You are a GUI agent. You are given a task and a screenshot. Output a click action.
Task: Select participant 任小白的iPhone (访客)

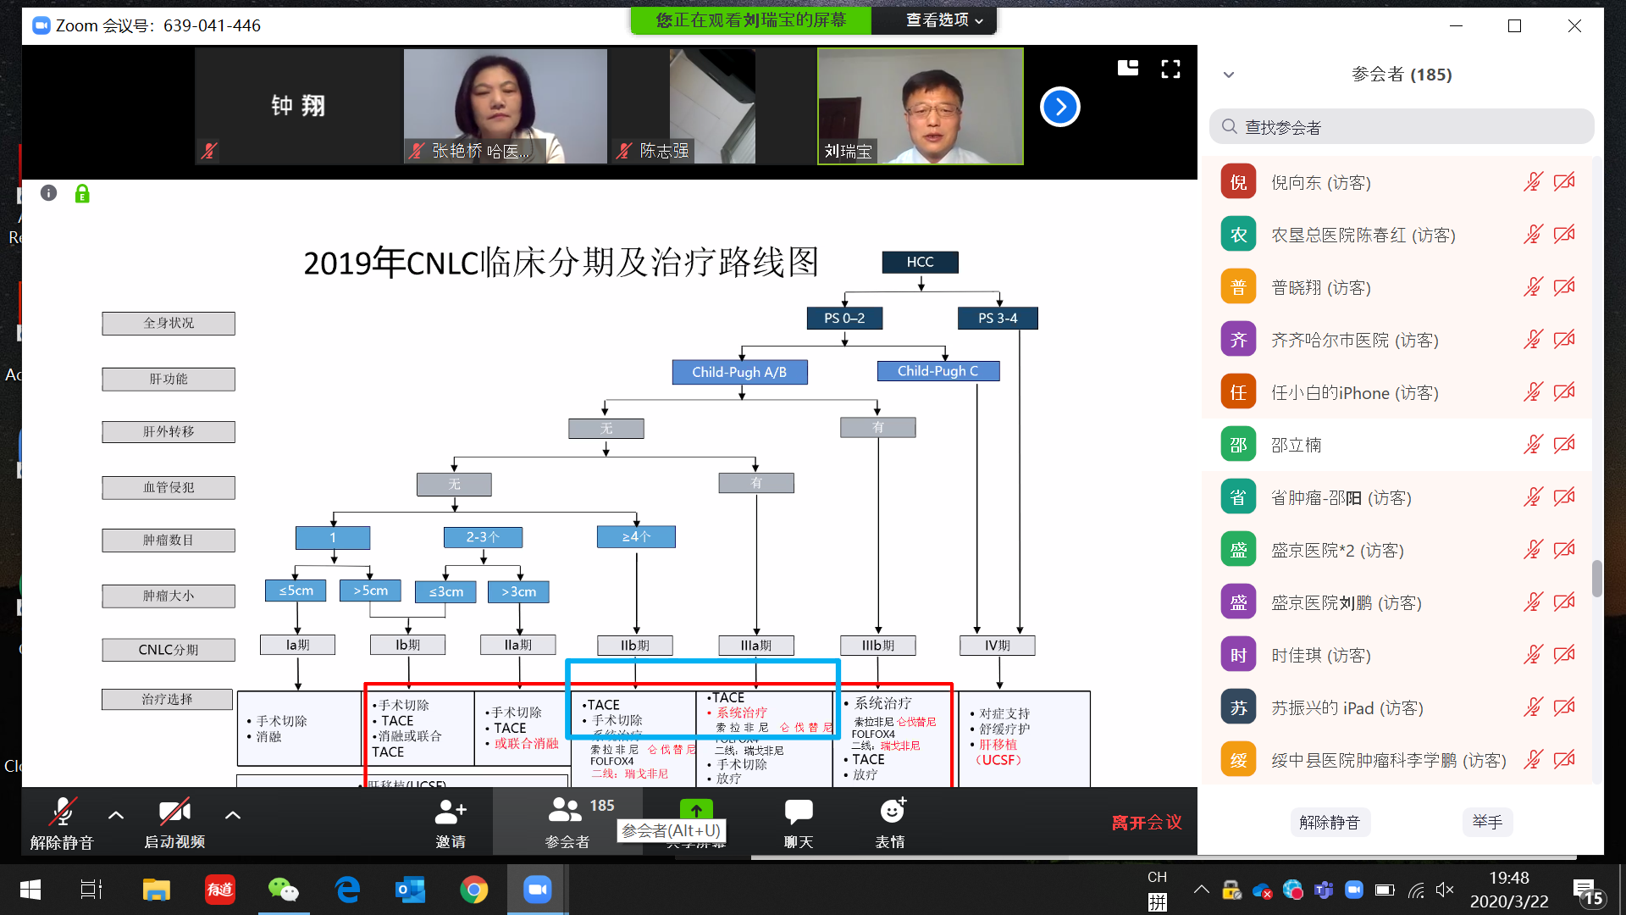pos(1396,392)
